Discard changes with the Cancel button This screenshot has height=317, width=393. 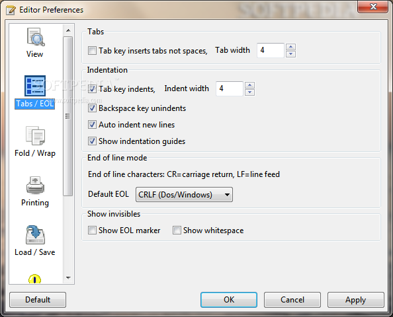tap(292, 299)
